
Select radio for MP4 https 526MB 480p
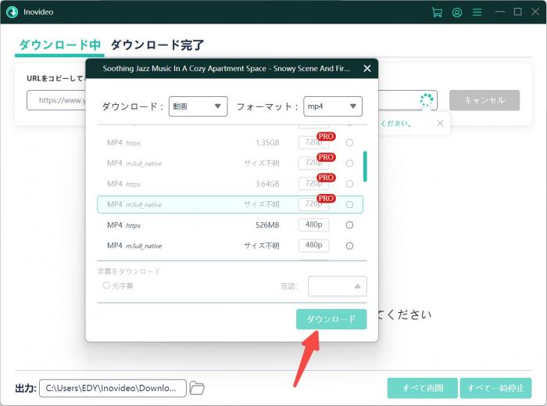pos(349,225)
